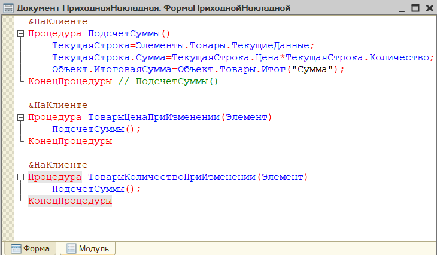Viewport: 437px width, 255px height.
Task: Switch to the Модуль tab
Action: [88, 248]
